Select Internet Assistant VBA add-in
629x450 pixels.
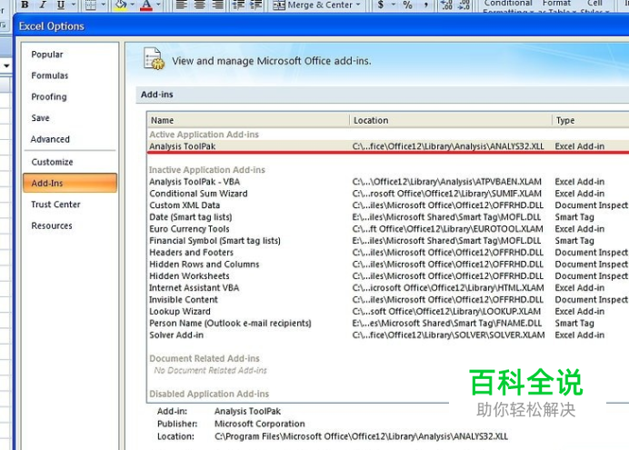[x=388, y=288]
